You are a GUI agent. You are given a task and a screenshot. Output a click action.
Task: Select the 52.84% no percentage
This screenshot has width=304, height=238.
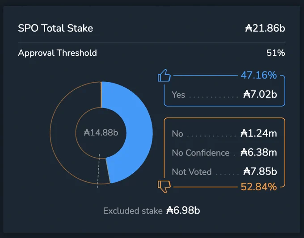point(259,187)
